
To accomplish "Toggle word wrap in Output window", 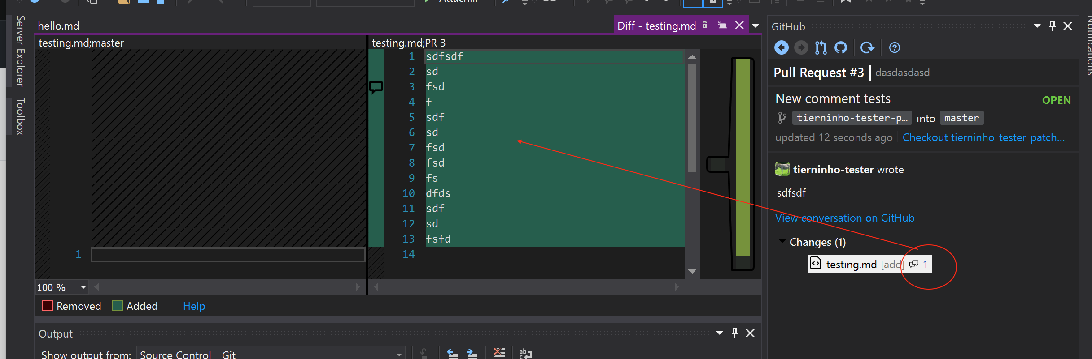I will 525,353.
